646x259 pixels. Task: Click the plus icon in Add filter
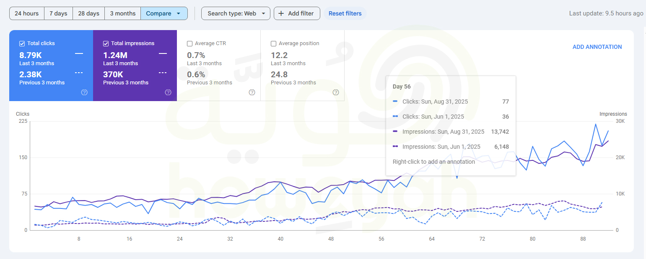(281, 13)
